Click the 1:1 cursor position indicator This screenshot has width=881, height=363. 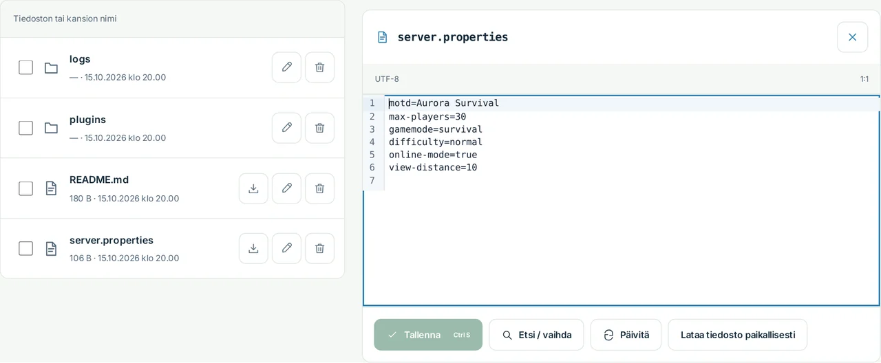click(x=864, y=79)
